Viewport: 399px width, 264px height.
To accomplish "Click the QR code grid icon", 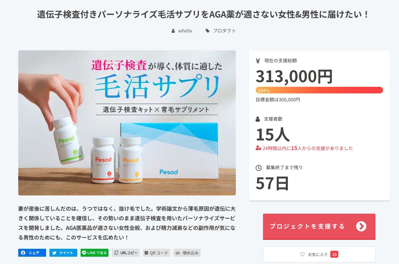I will point(146,253).
